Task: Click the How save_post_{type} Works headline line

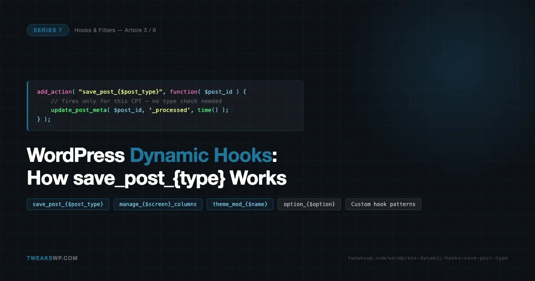Action: pos(156,179)
